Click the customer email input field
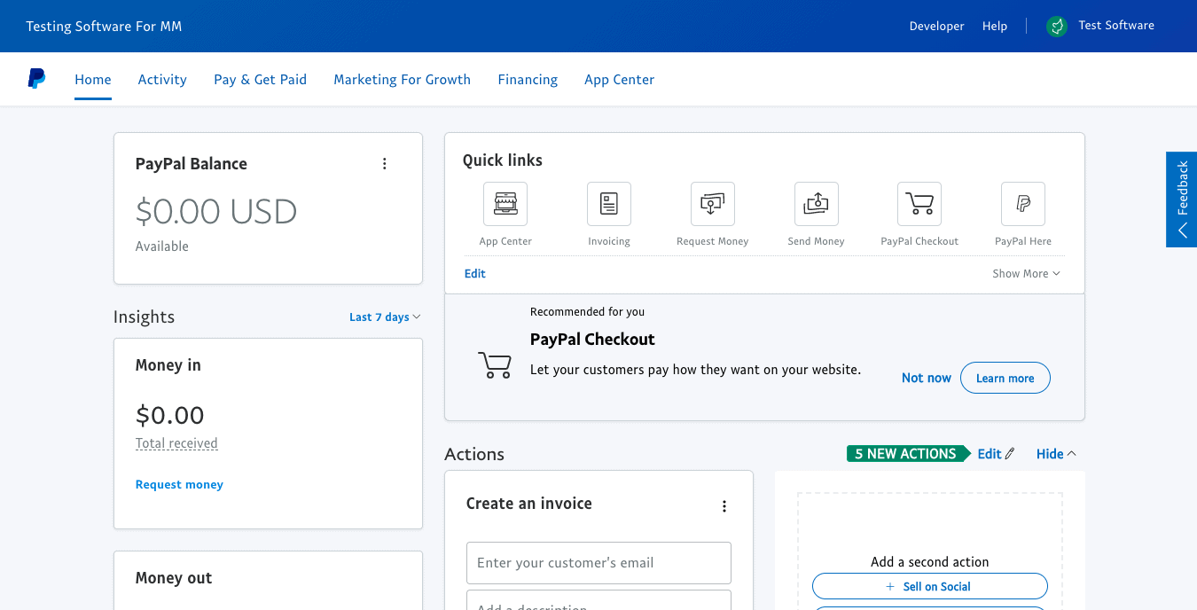The height and width of the screenshot is (610, 1197). pyautogui.click(x=598, y=562)
